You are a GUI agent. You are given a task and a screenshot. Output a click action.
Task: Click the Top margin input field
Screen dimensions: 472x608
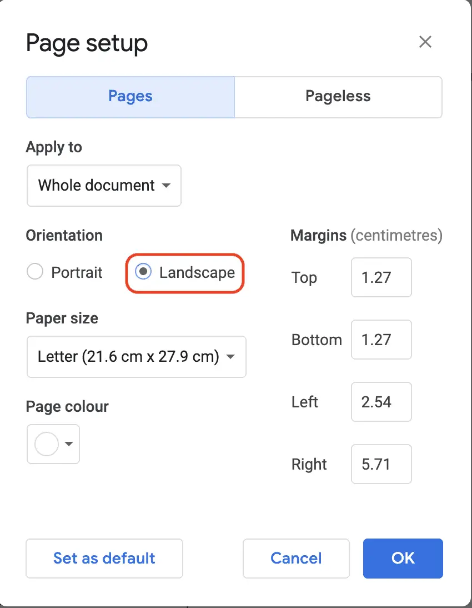pos(381,277)
